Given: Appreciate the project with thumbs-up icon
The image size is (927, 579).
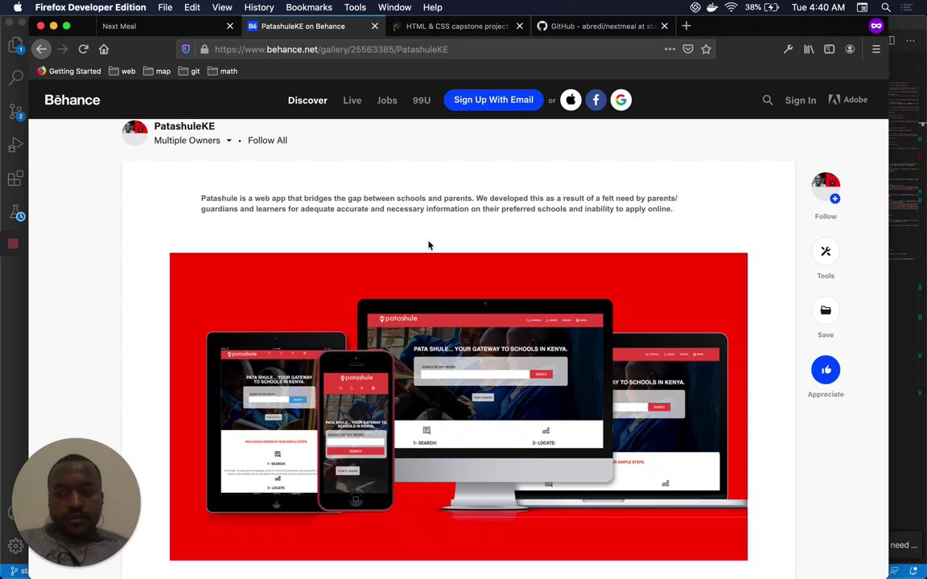Looking at the screenshot, I should click(x=826, y=370).
